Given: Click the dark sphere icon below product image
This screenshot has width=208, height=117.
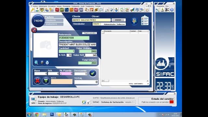Looking at the screenshot, I should (42, 62).
